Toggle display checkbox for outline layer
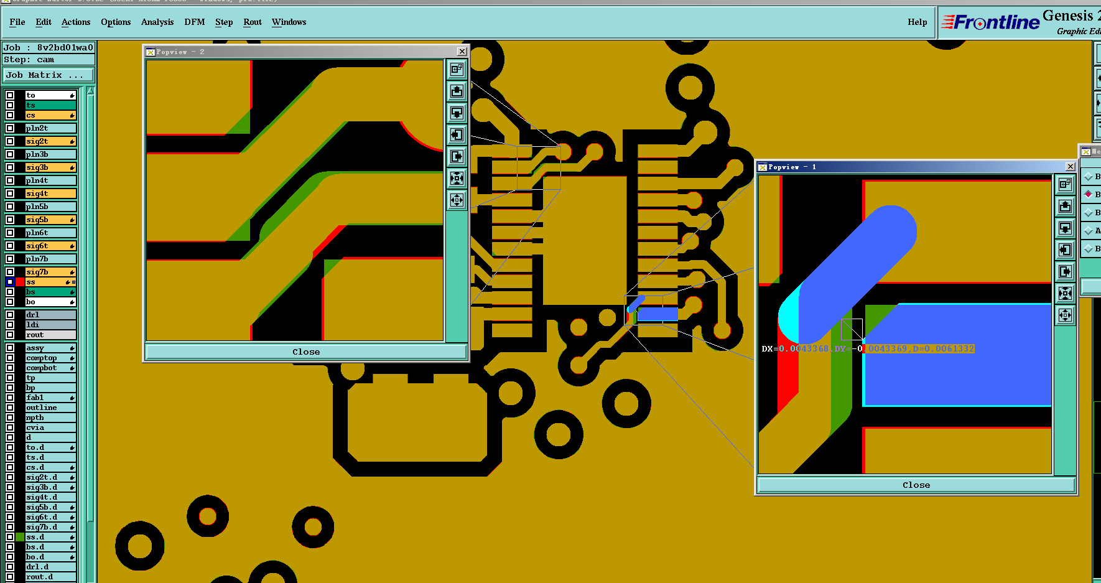The height and width of the screenshot is (583, 1101). [x=10, y=408]
